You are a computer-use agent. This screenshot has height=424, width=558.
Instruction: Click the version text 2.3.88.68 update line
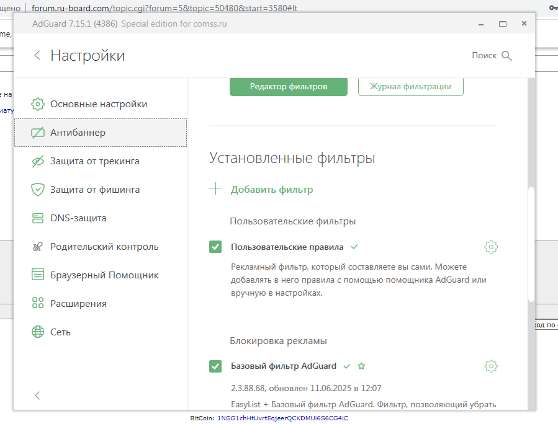point(306,388)
